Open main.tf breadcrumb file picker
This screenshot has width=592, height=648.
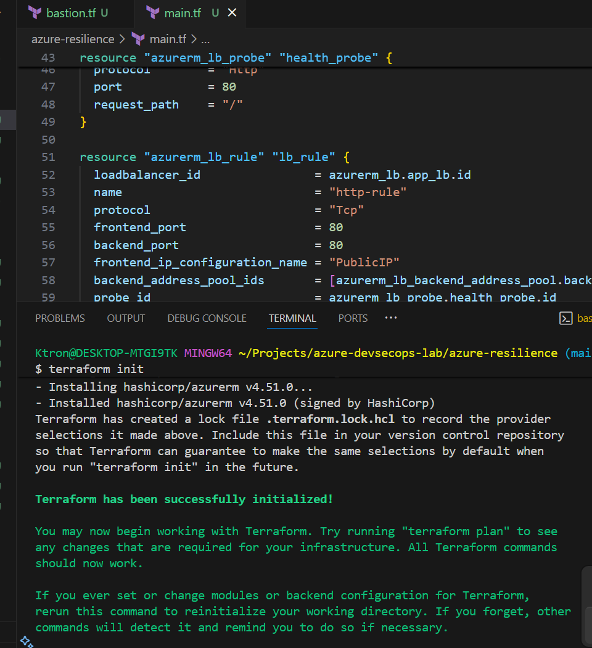[x=168, y=39]
